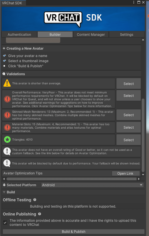Go to the Settings tab
Viewport: 149px width, 236px height.
(126, 34)
